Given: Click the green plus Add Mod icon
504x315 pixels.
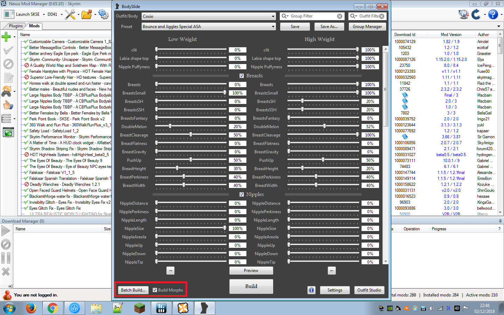Looking at the screenshot, I should tap(6, 37).
